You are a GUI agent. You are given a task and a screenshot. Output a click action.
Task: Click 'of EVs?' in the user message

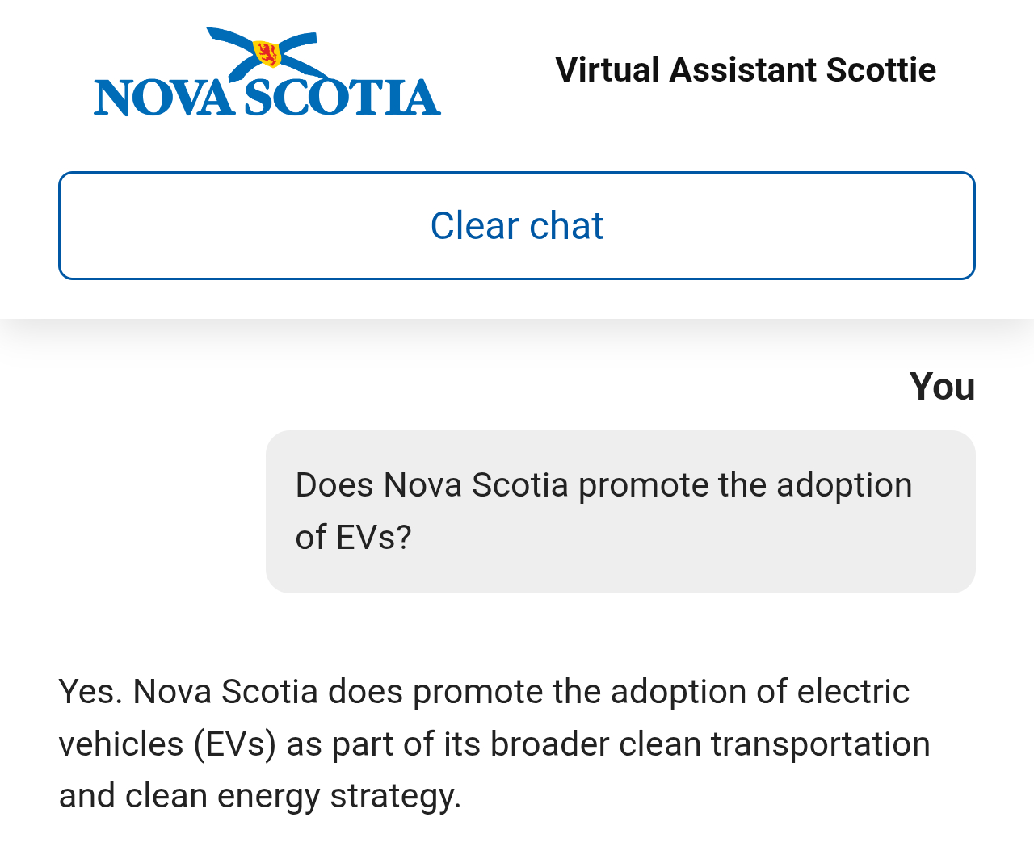[354, 538]
